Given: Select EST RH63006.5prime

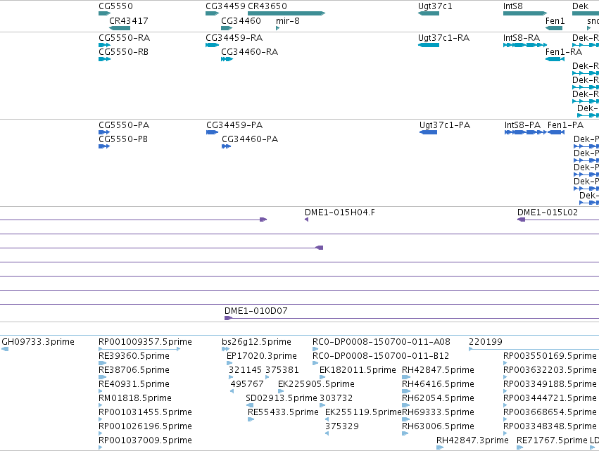Looking at the screenshot, I should click(439, 426).
